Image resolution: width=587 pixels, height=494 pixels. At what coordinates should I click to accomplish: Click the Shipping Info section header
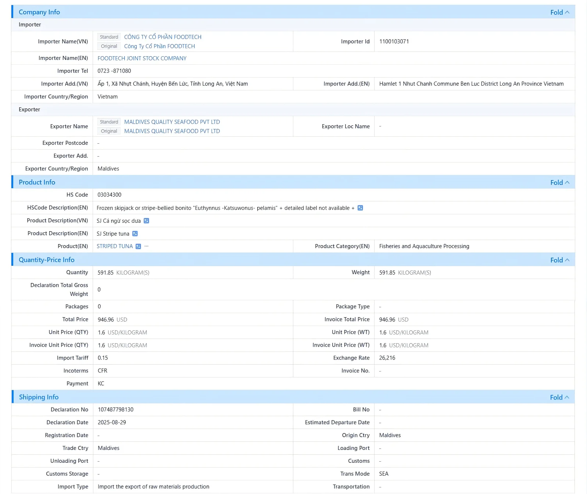pyautogui.click(x=39, y=397)
